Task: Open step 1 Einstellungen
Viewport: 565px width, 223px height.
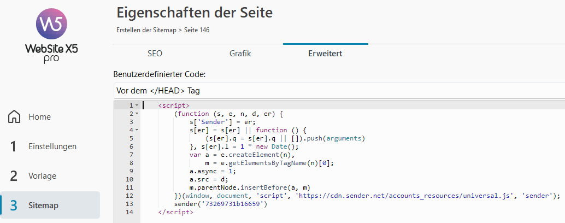Action: point(52,146)
